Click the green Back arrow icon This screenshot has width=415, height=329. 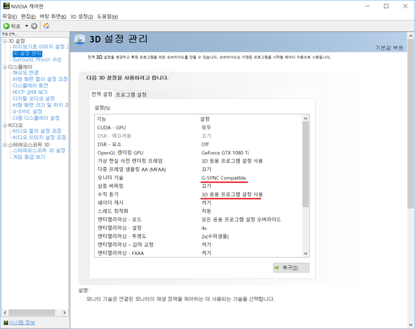6,26
